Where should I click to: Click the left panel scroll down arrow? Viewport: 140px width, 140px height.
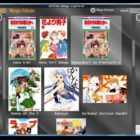tap(4, 132)
